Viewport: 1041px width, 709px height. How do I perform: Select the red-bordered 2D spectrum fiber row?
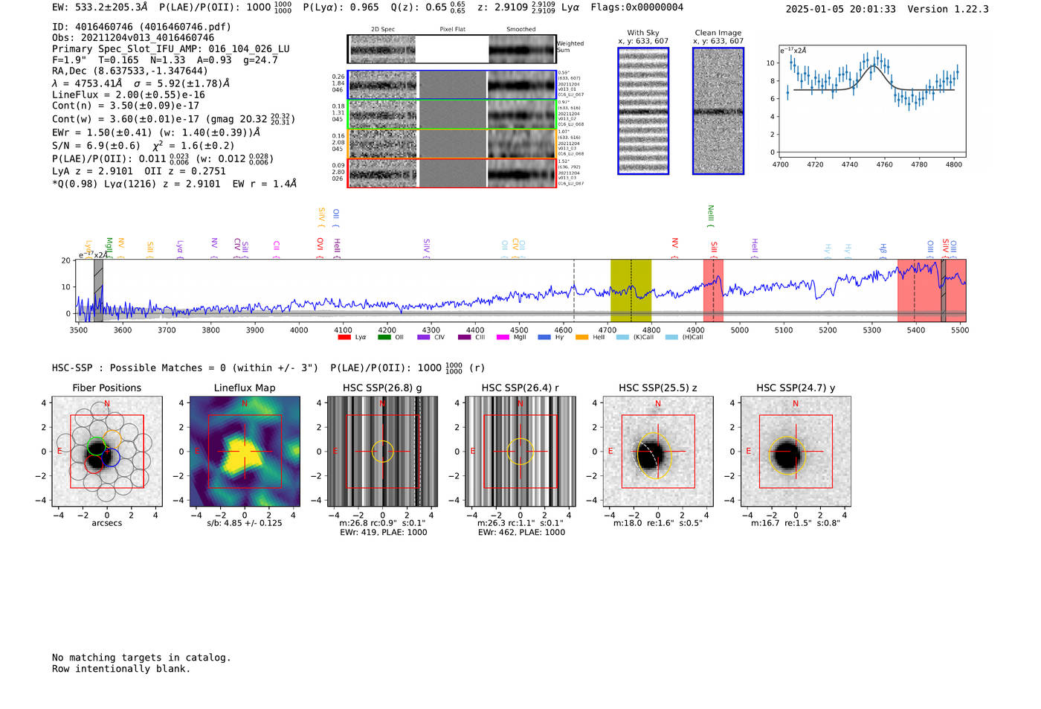tap(452, 173)
